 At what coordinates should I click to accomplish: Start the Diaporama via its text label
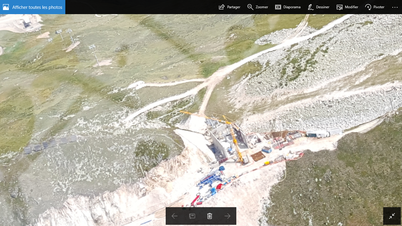[292, 7]
